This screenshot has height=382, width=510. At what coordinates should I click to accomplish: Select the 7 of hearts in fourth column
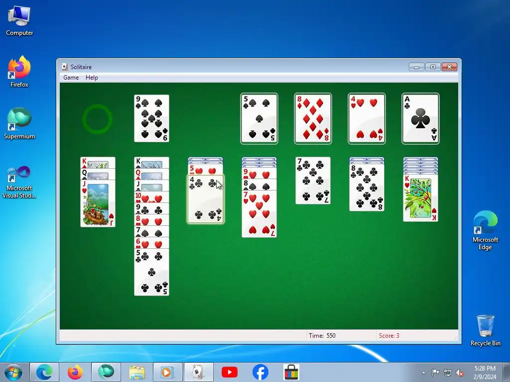pyautogui.click(x=259, y=214)
